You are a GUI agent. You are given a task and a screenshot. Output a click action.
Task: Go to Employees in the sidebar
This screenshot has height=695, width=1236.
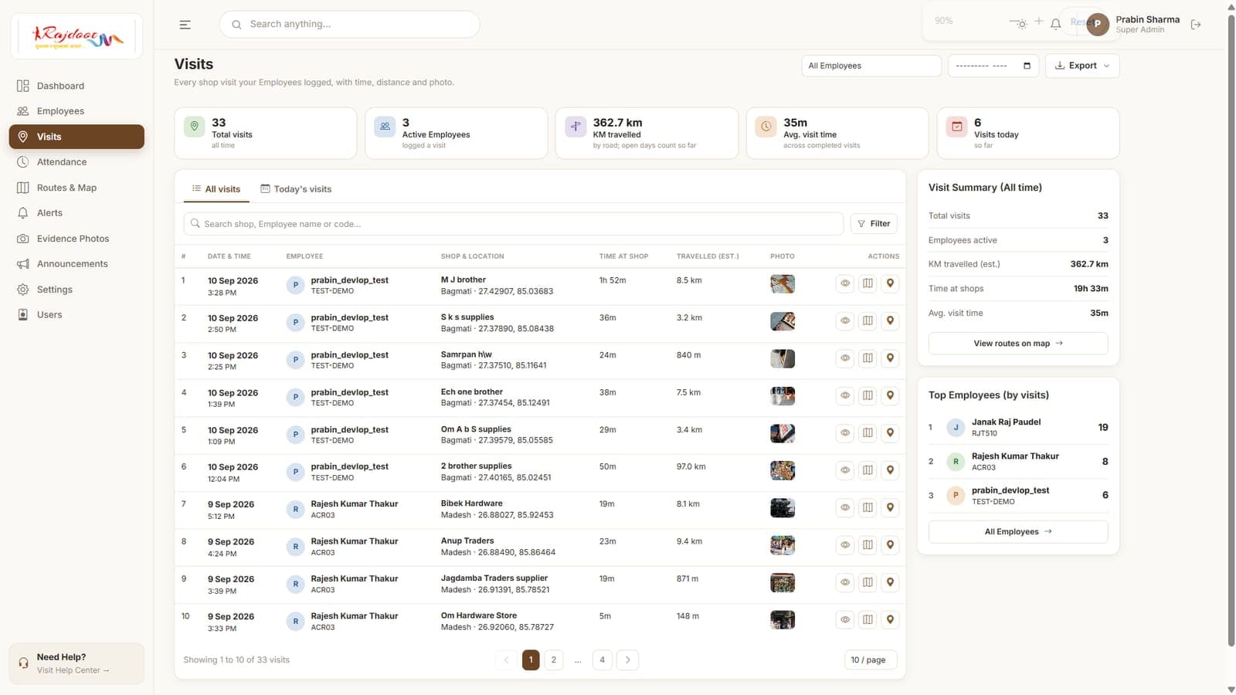(x=76, y=111)
